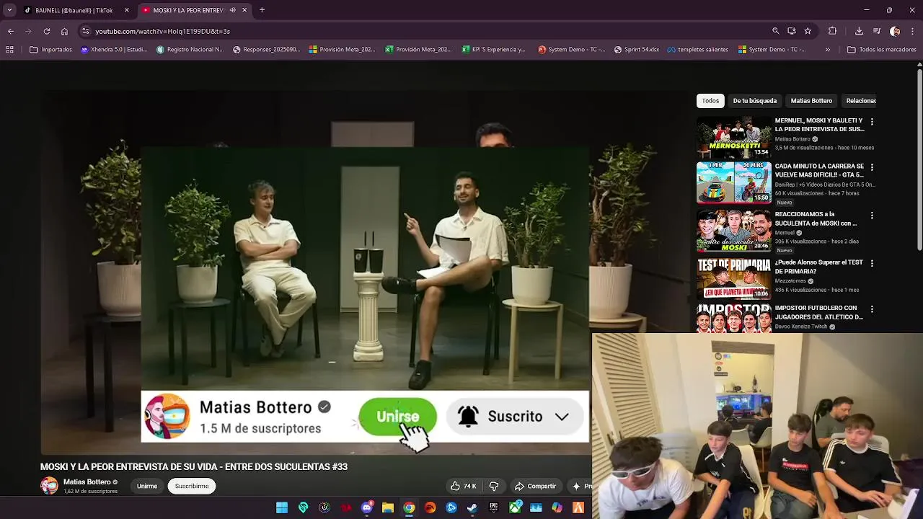Open the media controls icon in Chrome toolbar
This screenshot has height=519, width=923.
point(877,31)
